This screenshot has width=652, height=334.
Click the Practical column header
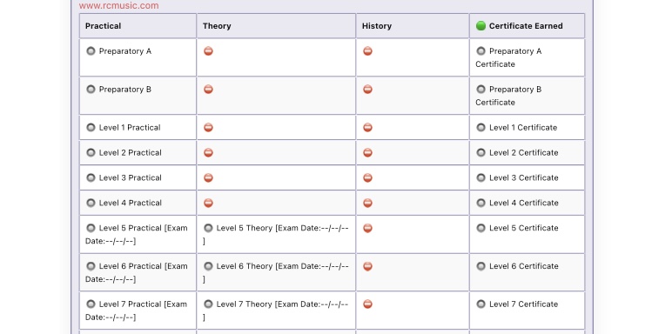click(103, 26)
